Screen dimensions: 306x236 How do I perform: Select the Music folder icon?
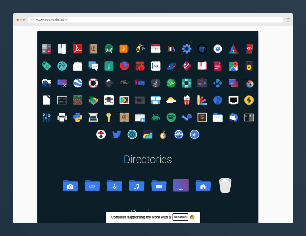(137, 185)
